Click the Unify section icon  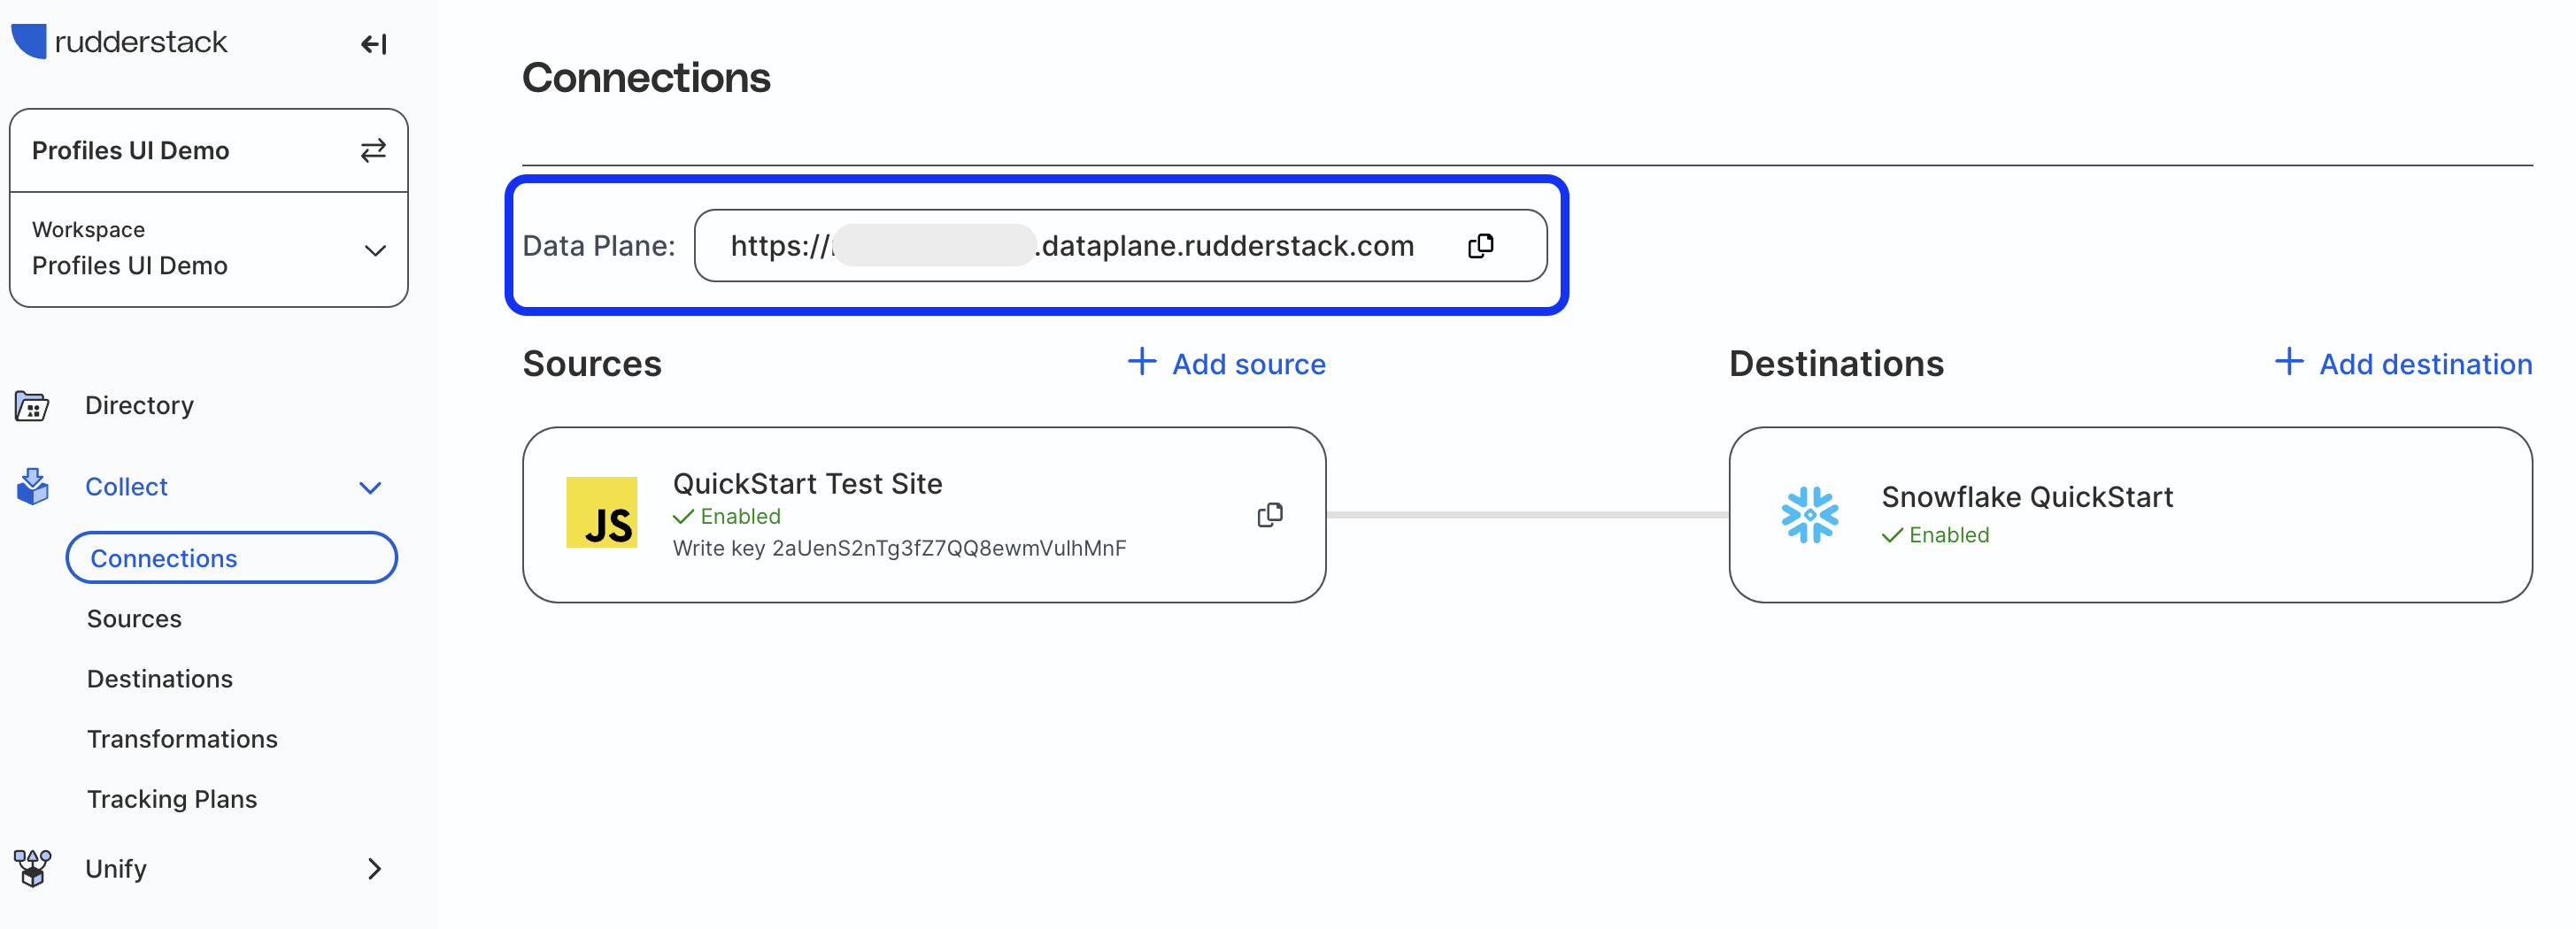(x=32, y=868)
